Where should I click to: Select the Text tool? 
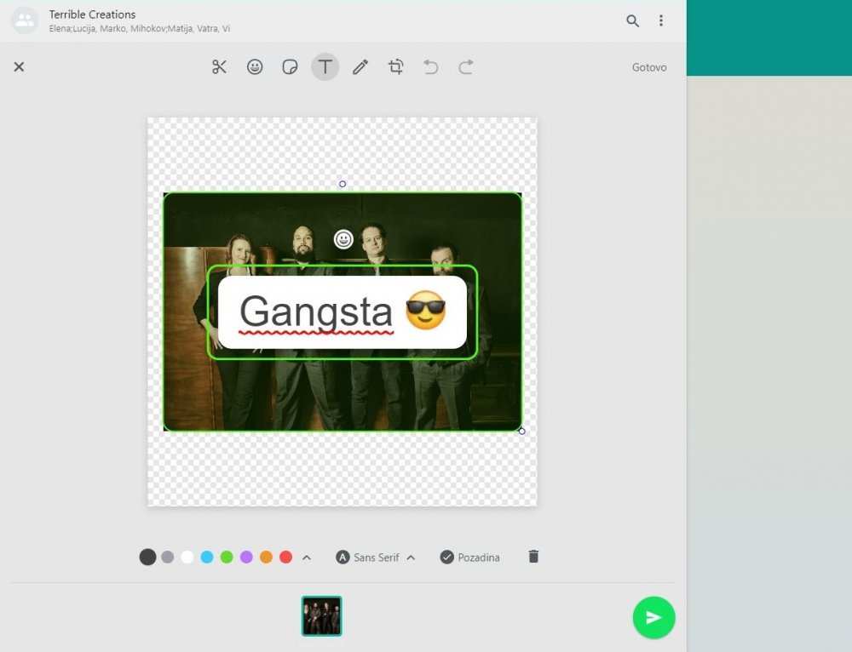(325, 66)
